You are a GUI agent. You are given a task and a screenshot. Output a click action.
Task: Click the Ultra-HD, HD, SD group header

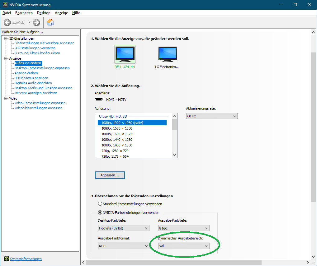113,116
